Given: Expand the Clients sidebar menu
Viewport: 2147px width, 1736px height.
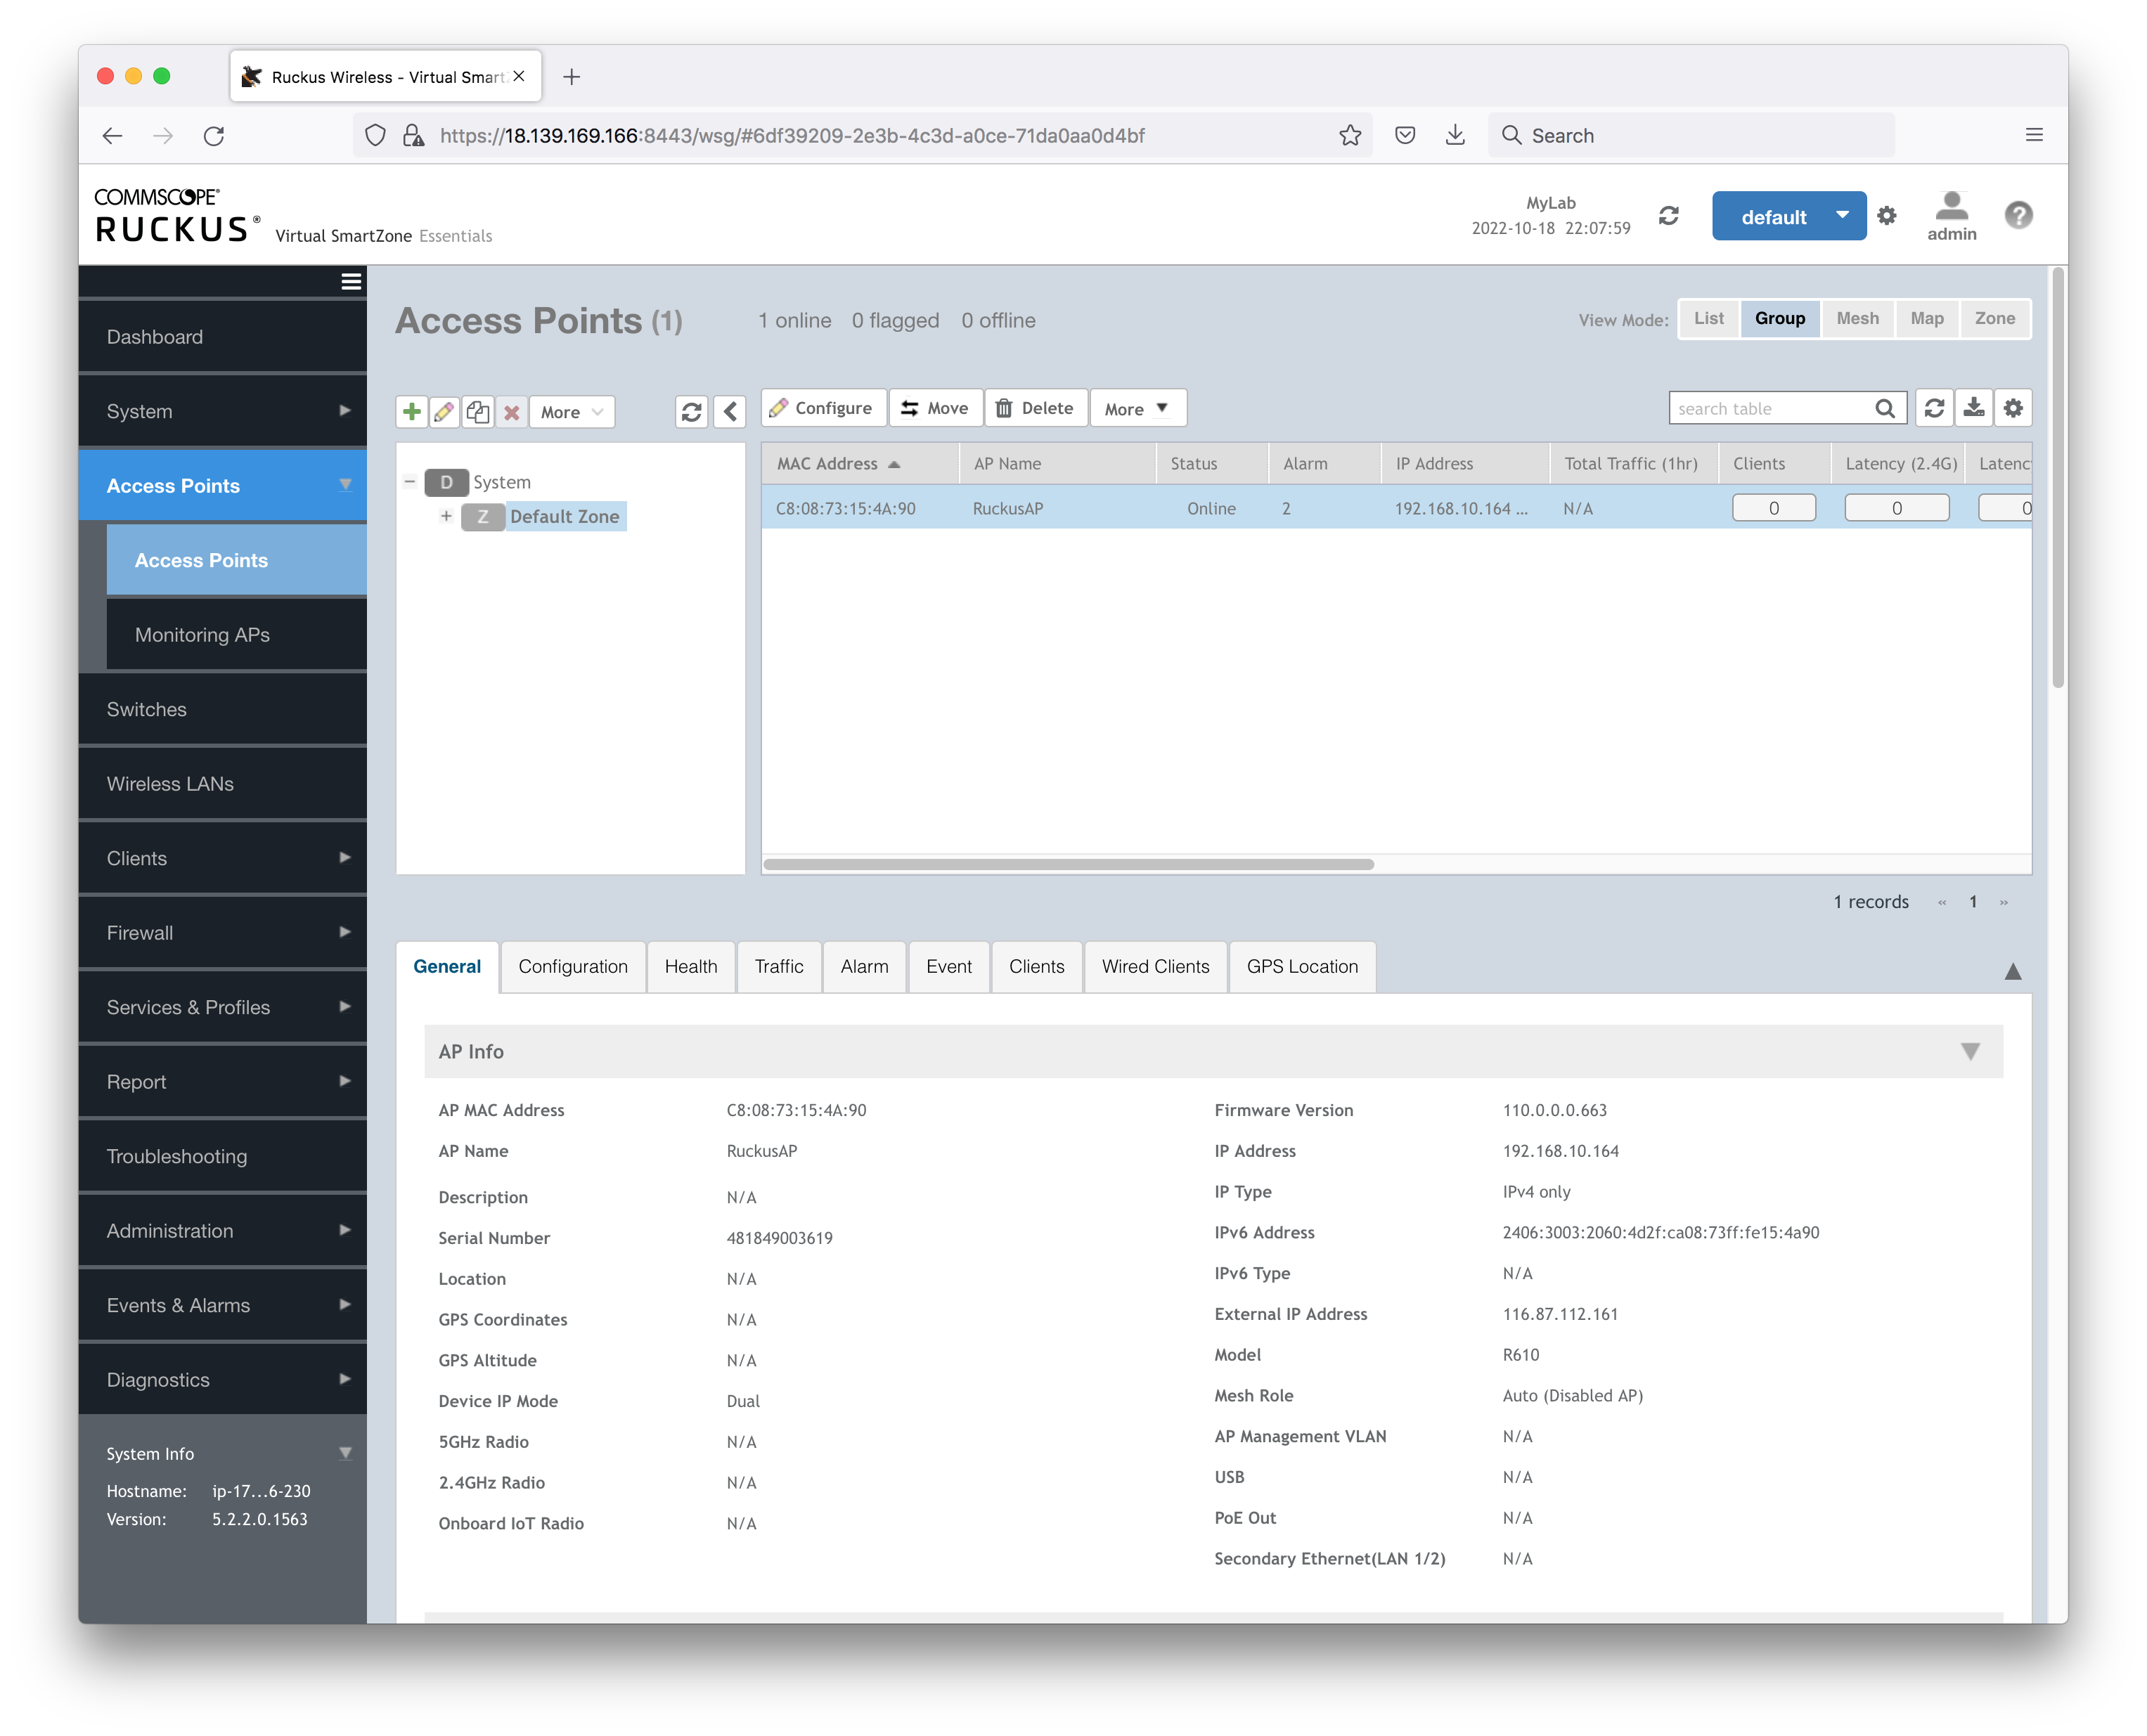Looking at the screenshot, I should (x=222, y=858).
